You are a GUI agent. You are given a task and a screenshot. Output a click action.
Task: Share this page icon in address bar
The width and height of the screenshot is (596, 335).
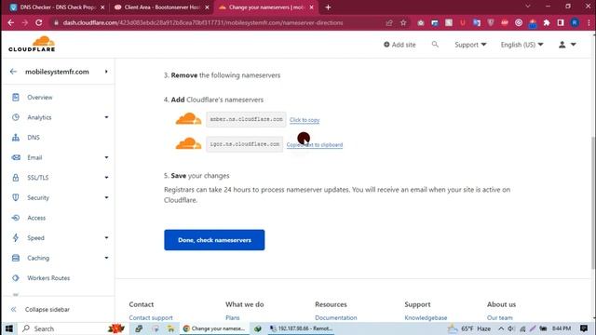(x=389, y=22)
